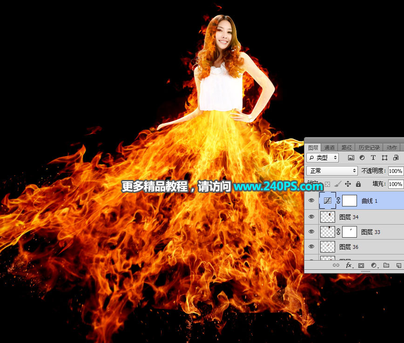
Task: Open the 动作 (Actions) tab
Action: coord(391,148)
